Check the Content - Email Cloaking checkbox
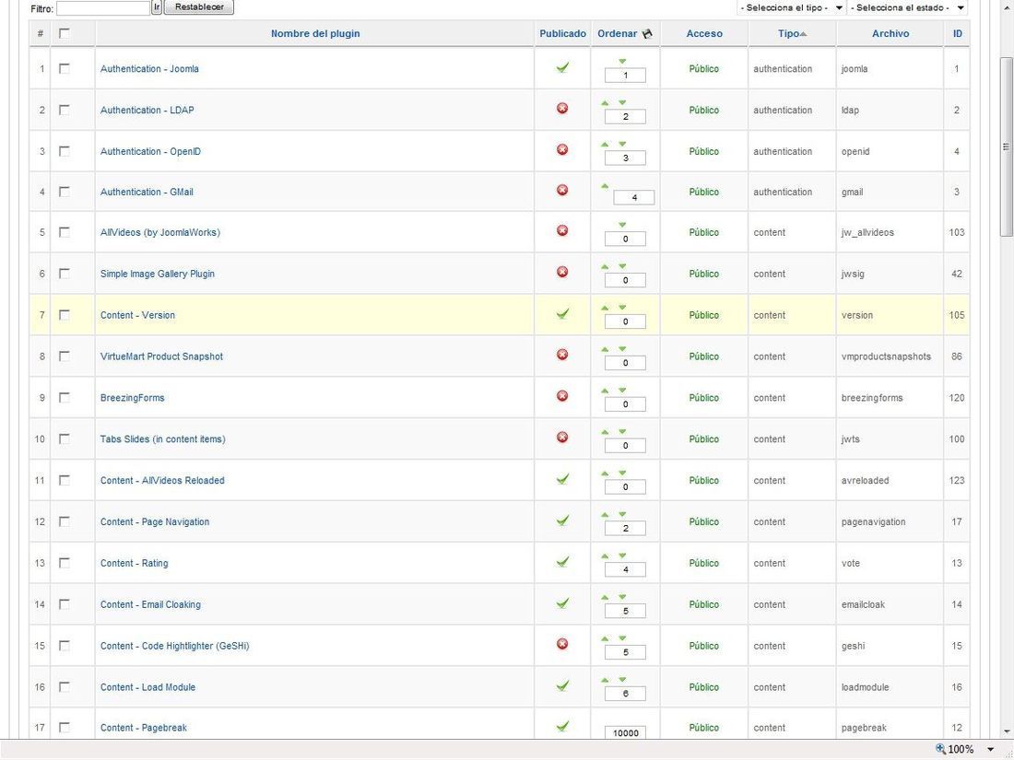This screenshot has height=760, width=1014. click(x=64, y=604)
